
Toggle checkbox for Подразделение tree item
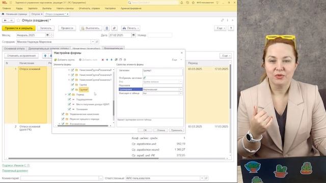tap(69, 100)
